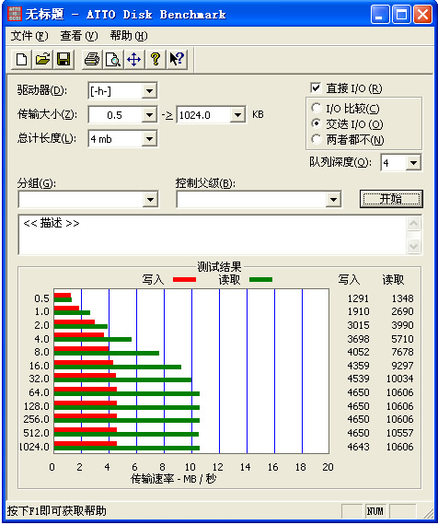This screenshot has height=525, width=438.
Task: Click the NUM status bar indicator
Action: pos(375,511)
